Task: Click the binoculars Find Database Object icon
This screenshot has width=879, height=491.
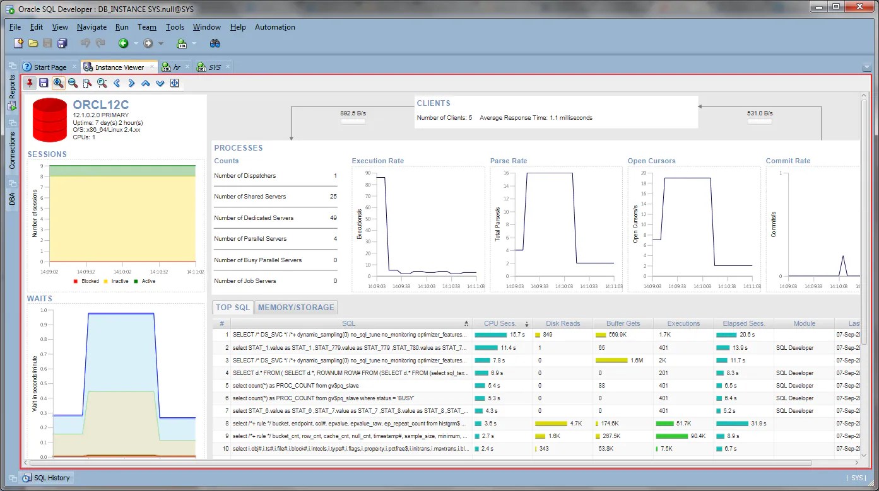Action: click(215, 43)
